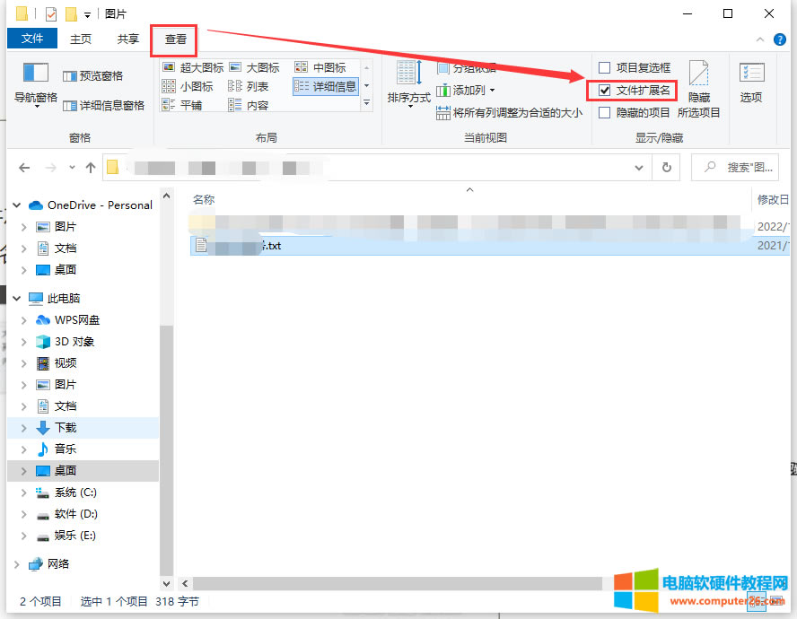Click the refresh button beside address bar
This screenshot has height=619, width=797.
point(666,168)
